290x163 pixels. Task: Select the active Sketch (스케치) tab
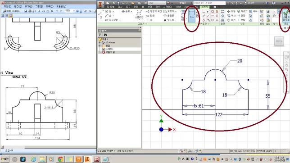[204, 7]
